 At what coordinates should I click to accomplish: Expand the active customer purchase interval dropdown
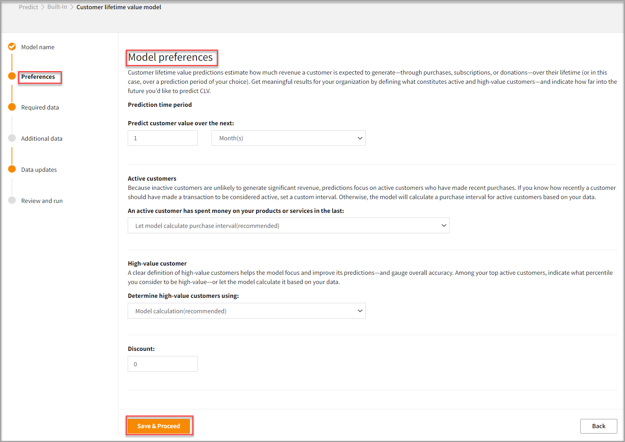click(288, 226)
